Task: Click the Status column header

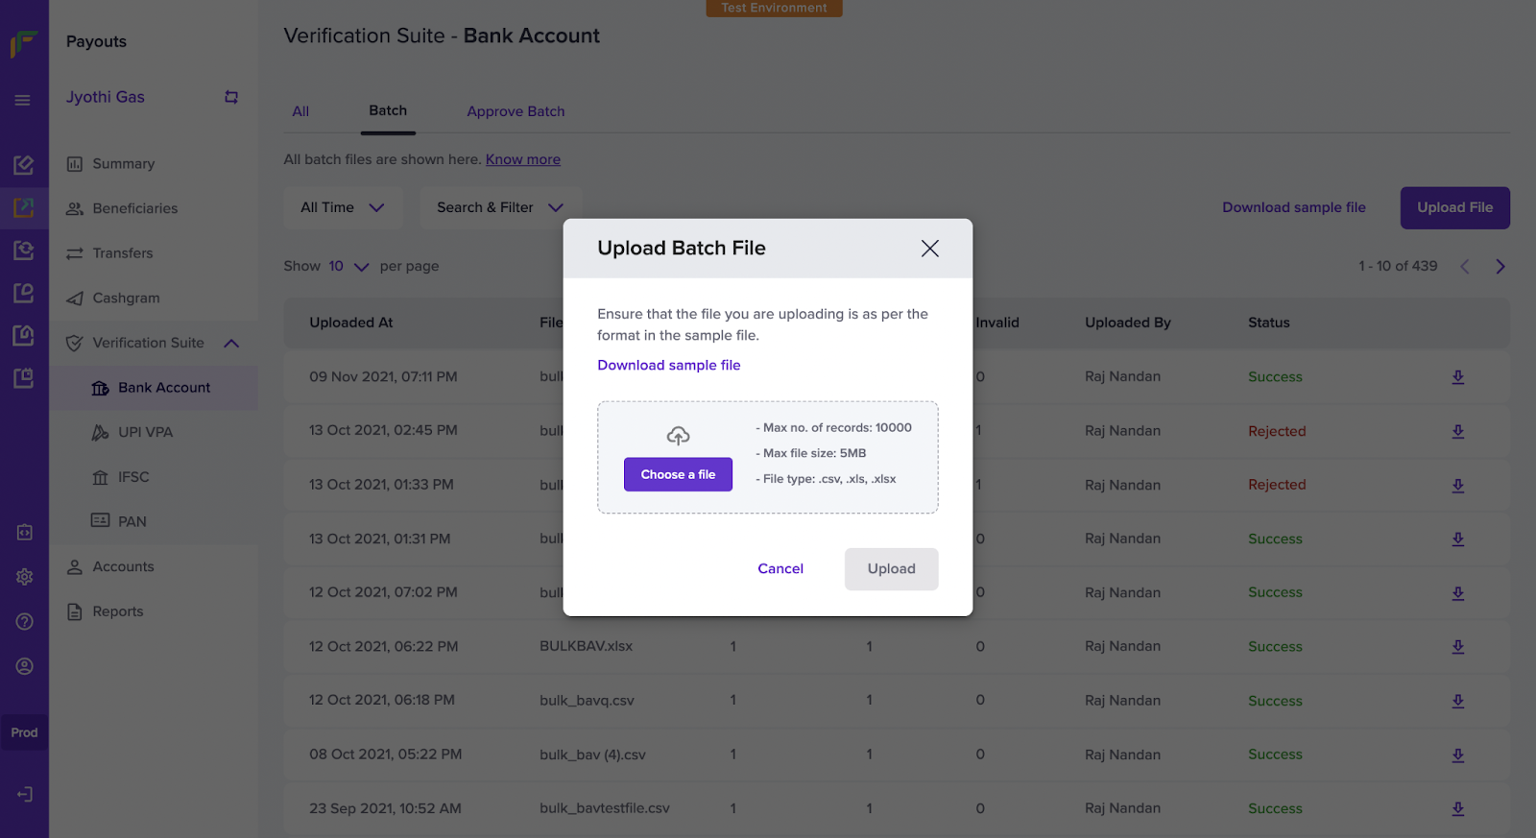Action: point(1268,323)
